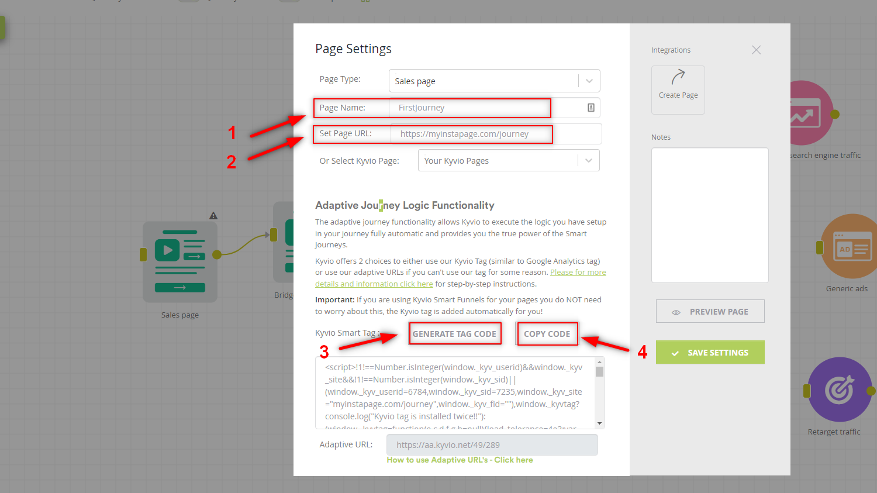Click the Adaptive Journey Logic Functionality heading

click(405, 205)
